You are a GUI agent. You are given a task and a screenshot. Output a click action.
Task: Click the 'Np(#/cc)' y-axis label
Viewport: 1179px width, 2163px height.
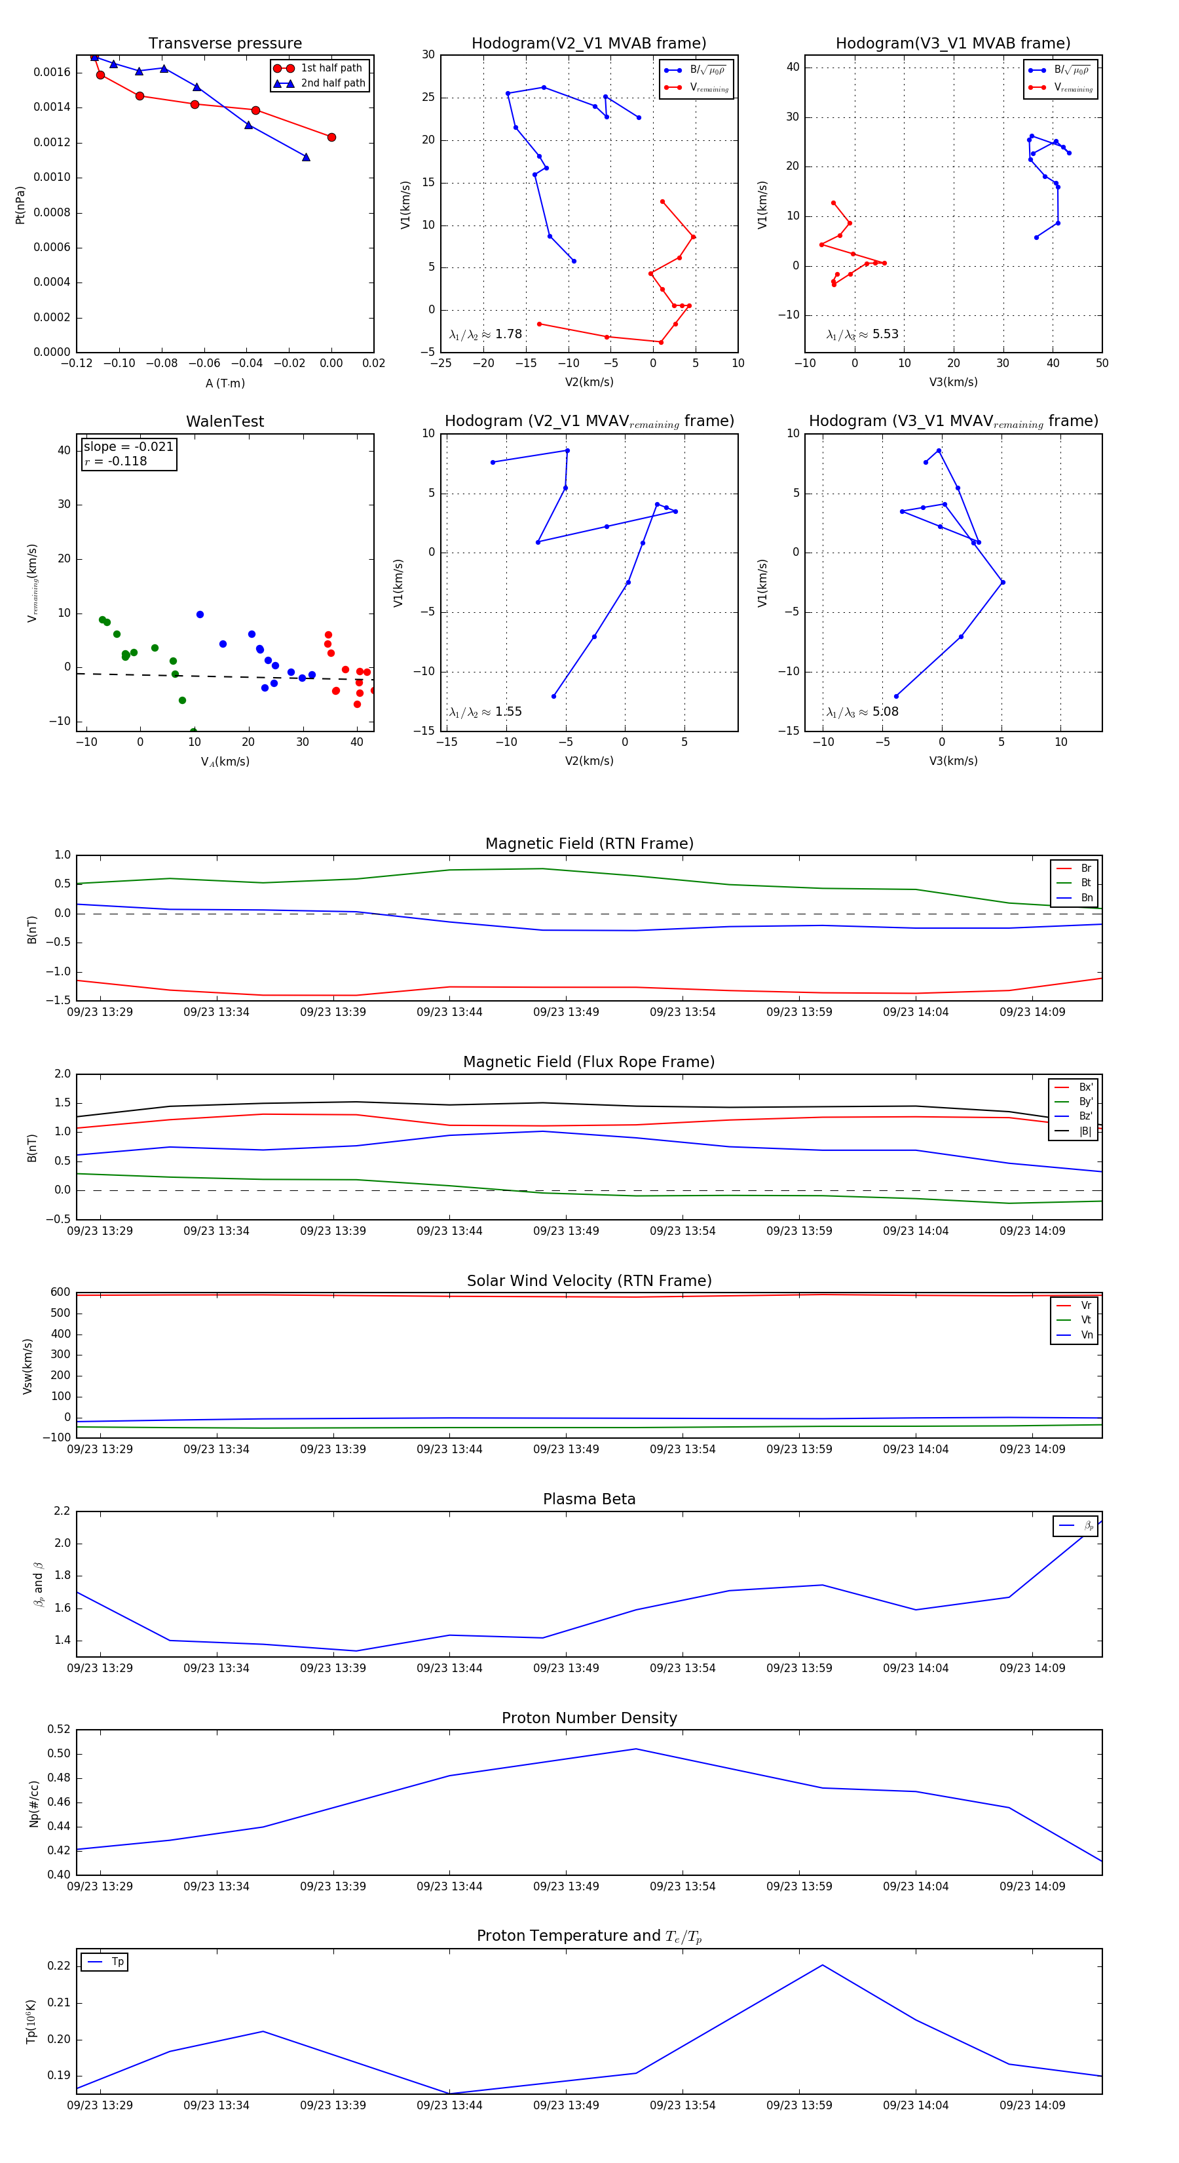pos(33,1804)
